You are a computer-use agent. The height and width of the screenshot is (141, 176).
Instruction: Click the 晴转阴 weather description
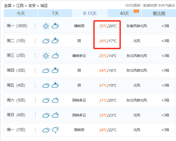pos(79,26)
